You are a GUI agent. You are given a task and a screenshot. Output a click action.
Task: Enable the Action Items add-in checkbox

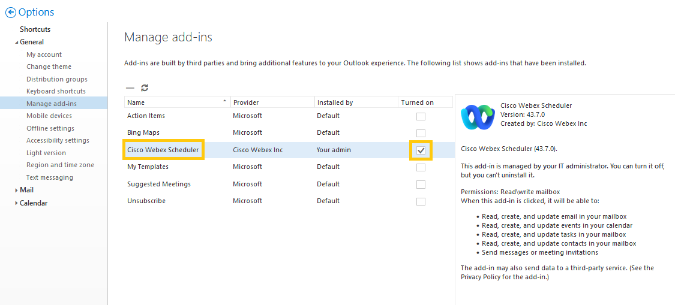tap(421, 116)
